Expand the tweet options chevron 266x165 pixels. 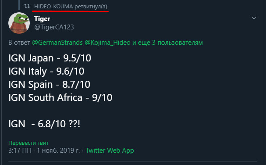click(x=254, y=18)
